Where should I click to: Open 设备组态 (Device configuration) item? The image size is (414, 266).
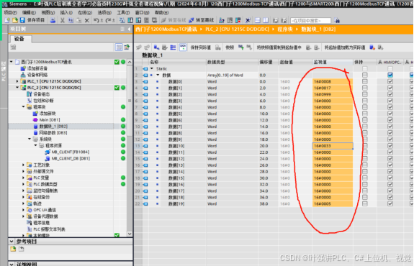point(42,94)
